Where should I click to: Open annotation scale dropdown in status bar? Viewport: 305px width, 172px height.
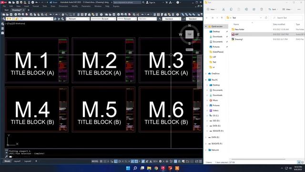[x=155, y=161]
